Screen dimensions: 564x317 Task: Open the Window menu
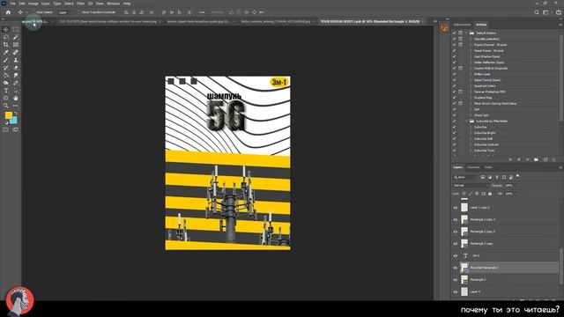[x=113, y=4]
